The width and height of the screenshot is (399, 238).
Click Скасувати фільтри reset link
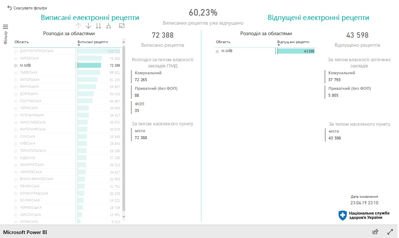pos(30,8)
